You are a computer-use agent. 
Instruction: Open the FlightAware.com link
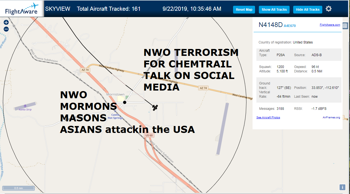click(x=330, y=25)
